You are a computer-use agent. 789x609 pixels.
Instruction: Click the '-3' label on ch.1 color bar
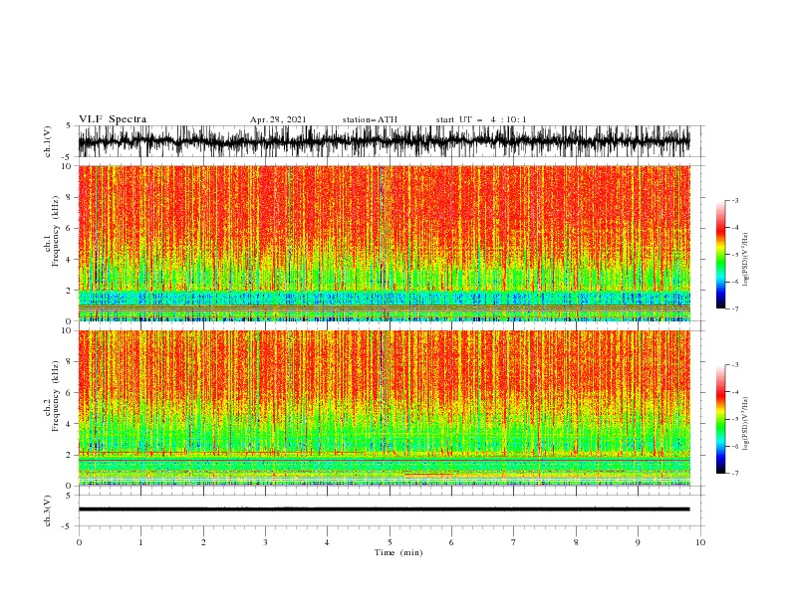point(735,200)
